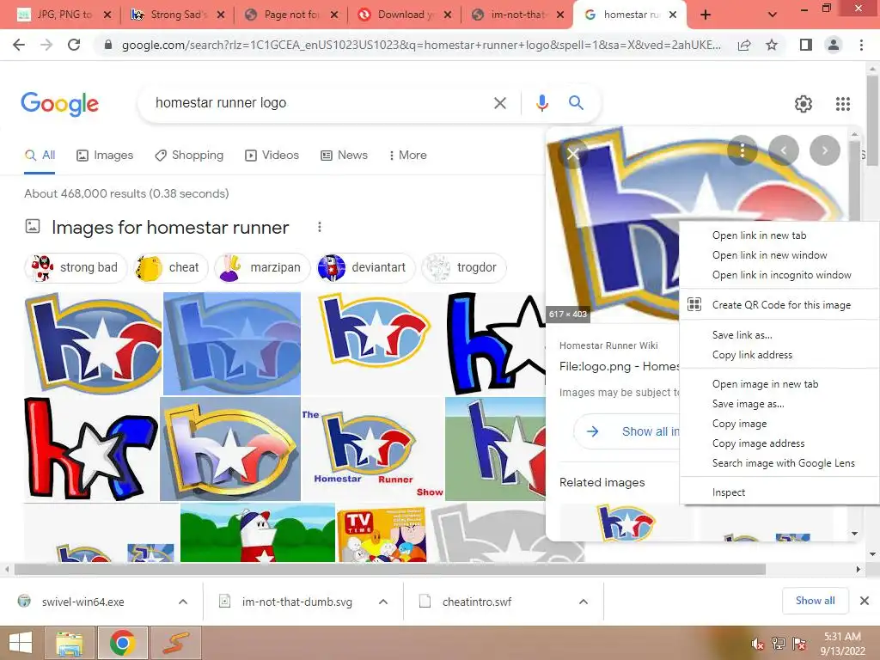Open the preview panel three-dot options
Viewport: 880px width, 660px height.
[x=742, y=150]
